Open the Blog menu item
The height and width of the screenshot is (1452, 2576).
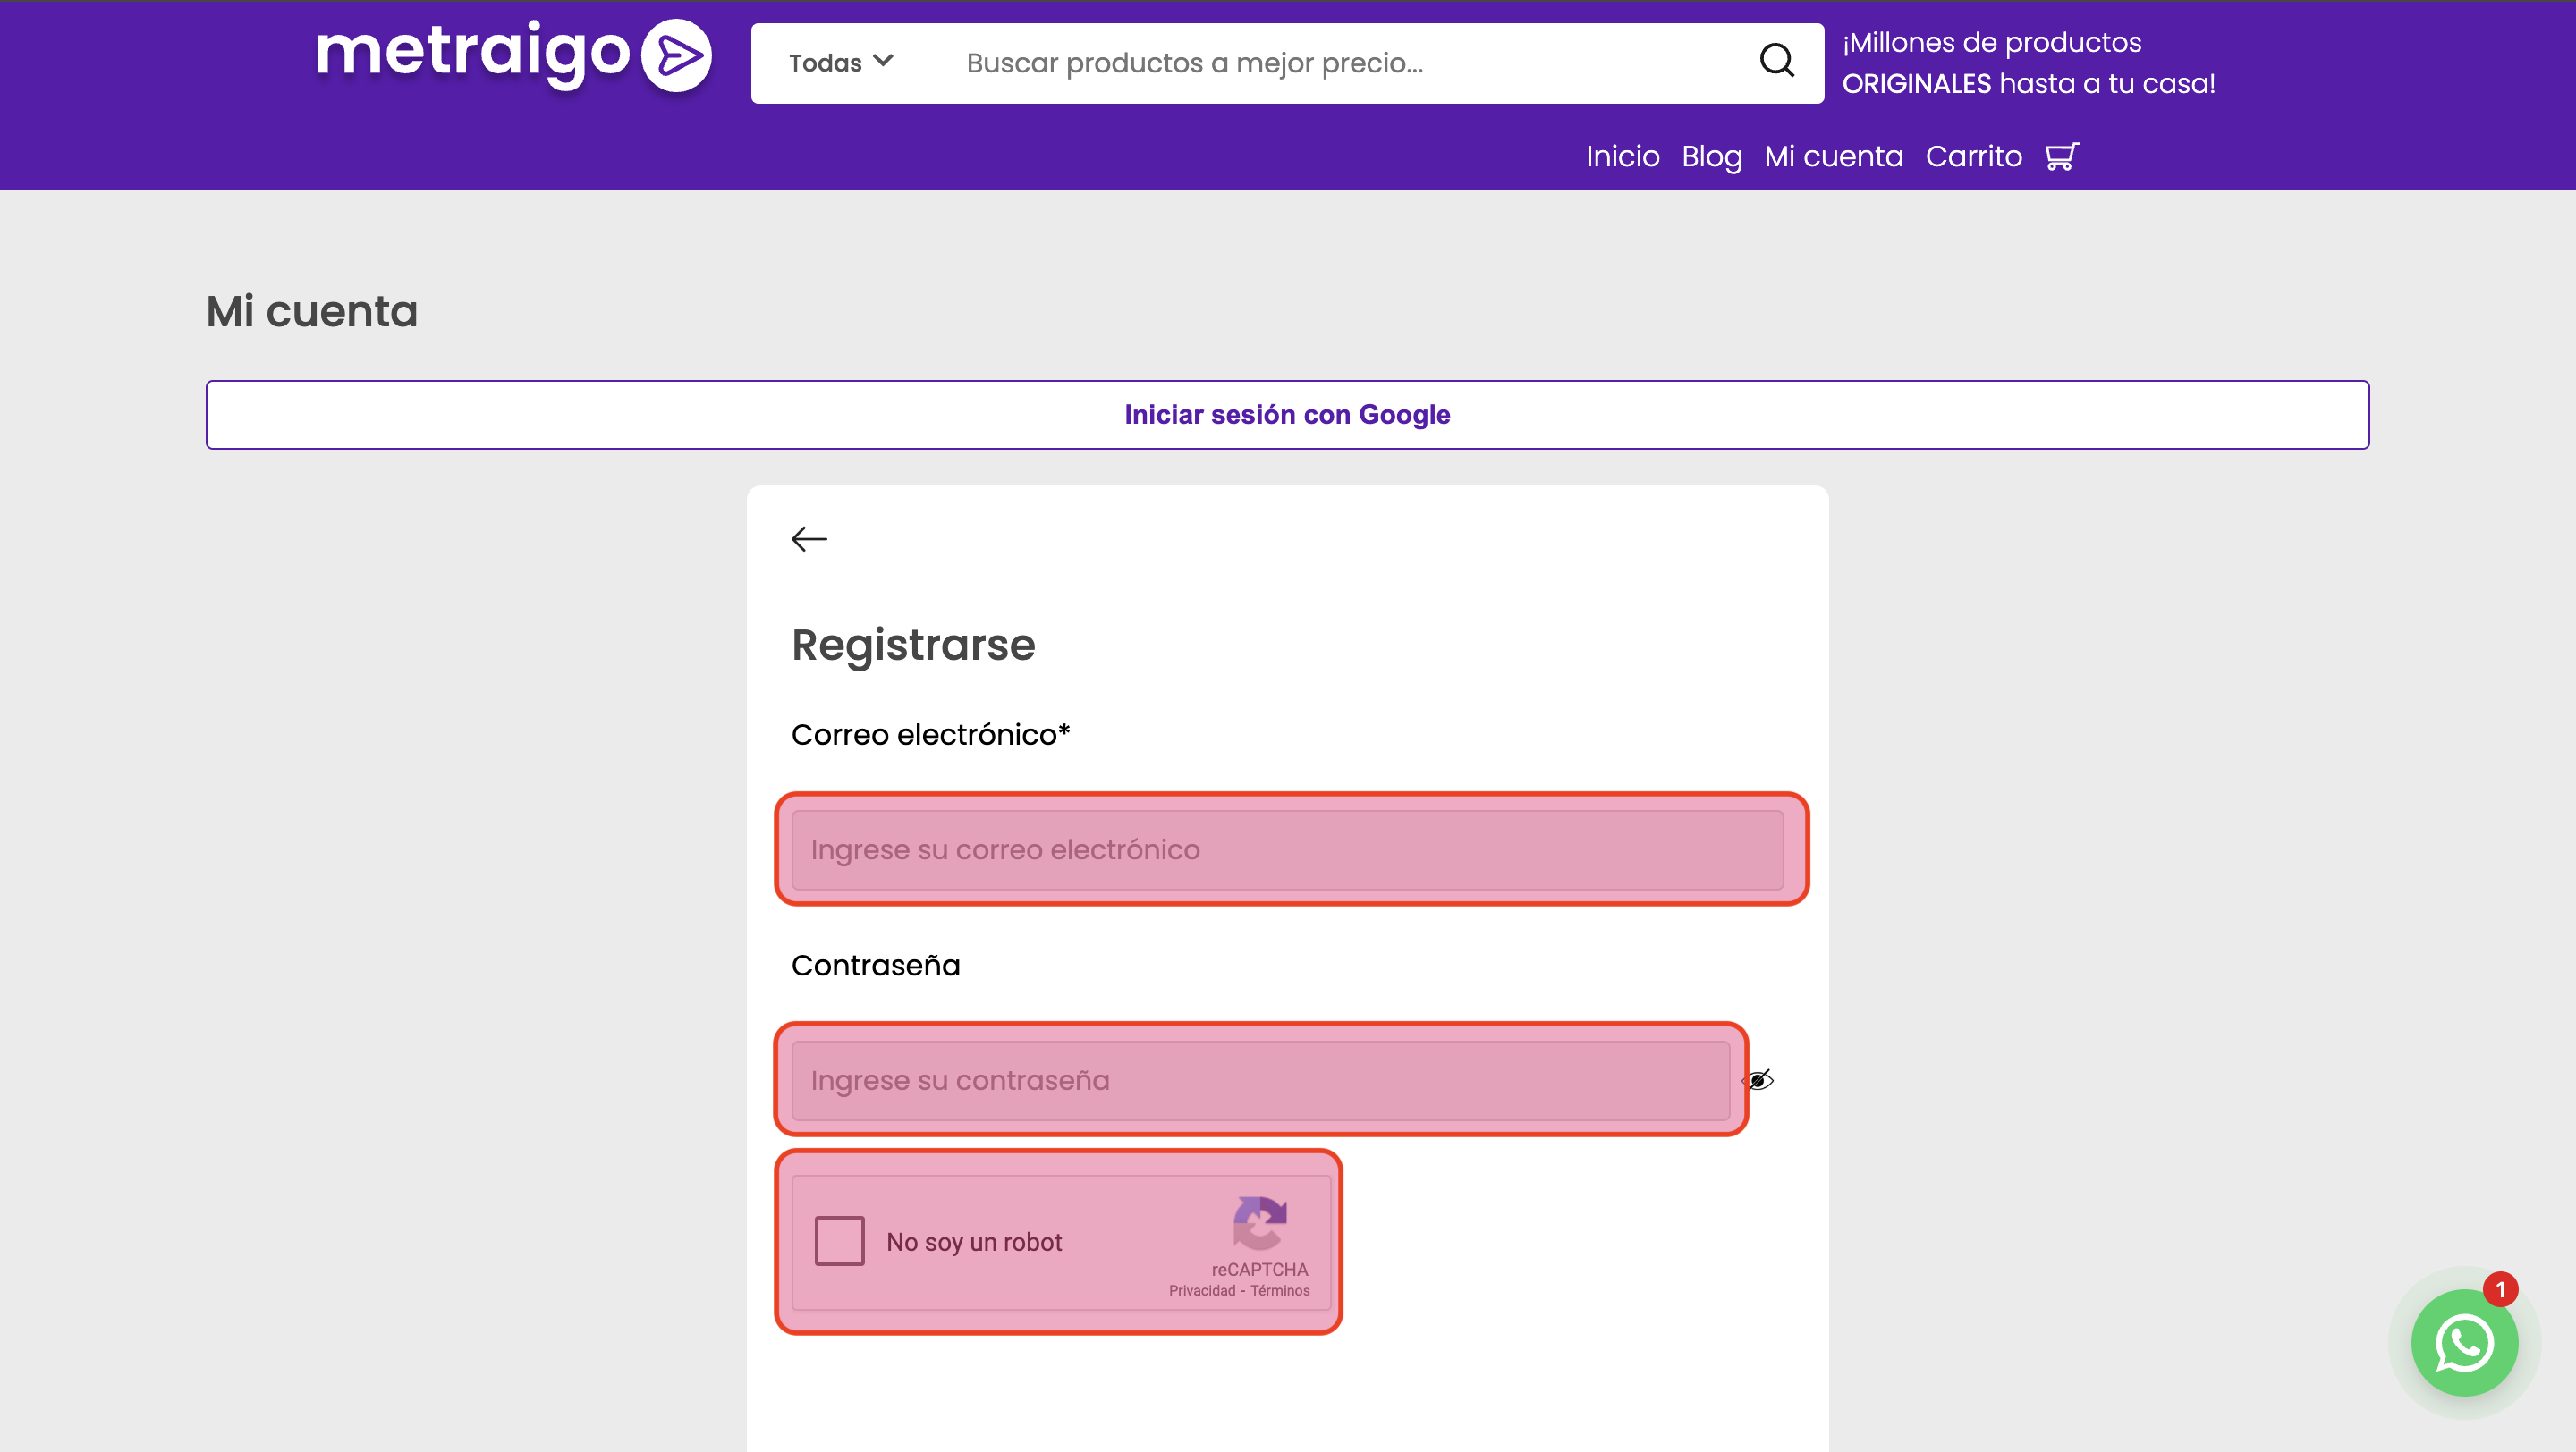[x=1711, y=156]
